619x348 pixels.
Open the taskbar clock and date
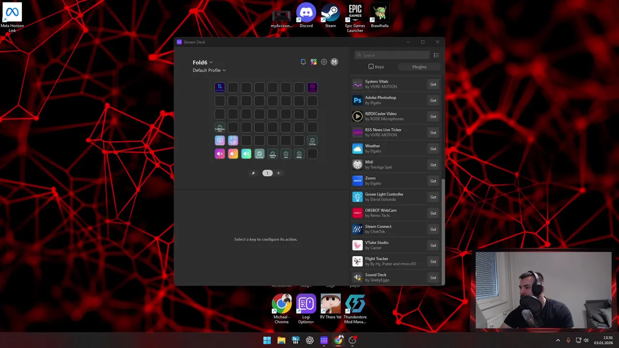click(604, 340)
